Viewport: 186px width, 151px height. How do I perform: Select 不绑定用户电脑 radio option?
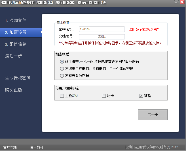pyautogui.click(x=62, y=69)
